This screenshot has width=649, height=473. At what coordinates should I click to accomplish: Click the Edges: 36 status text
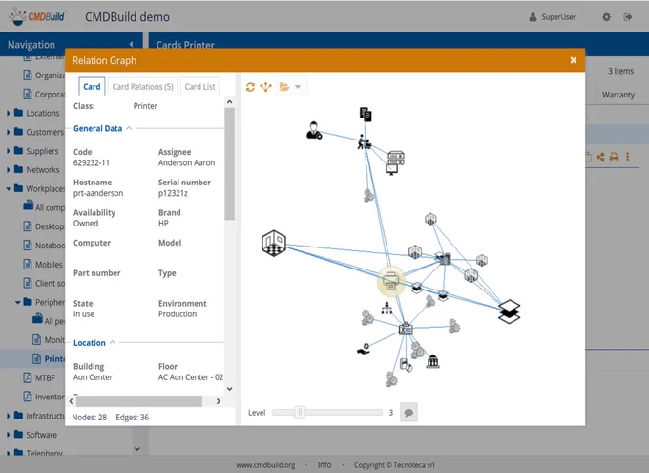pos(132,417)
